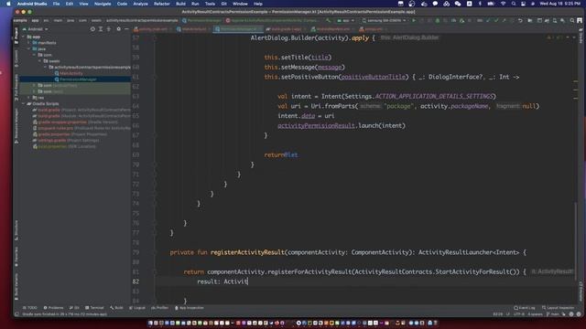Open the Layout Inspector panel

click(x=558, y=308)
